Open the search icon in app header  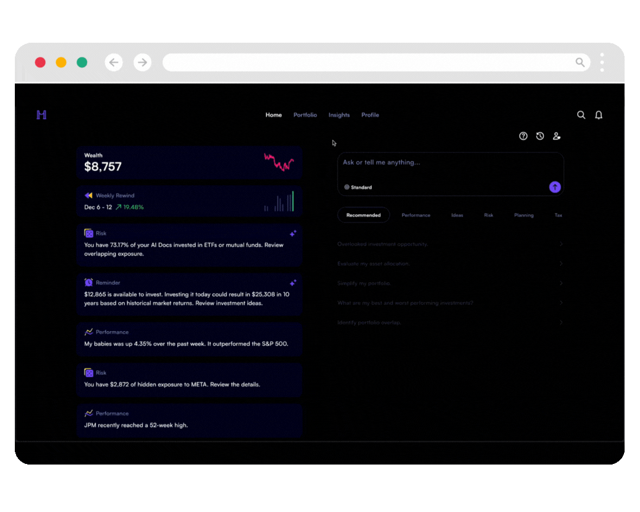581,115
